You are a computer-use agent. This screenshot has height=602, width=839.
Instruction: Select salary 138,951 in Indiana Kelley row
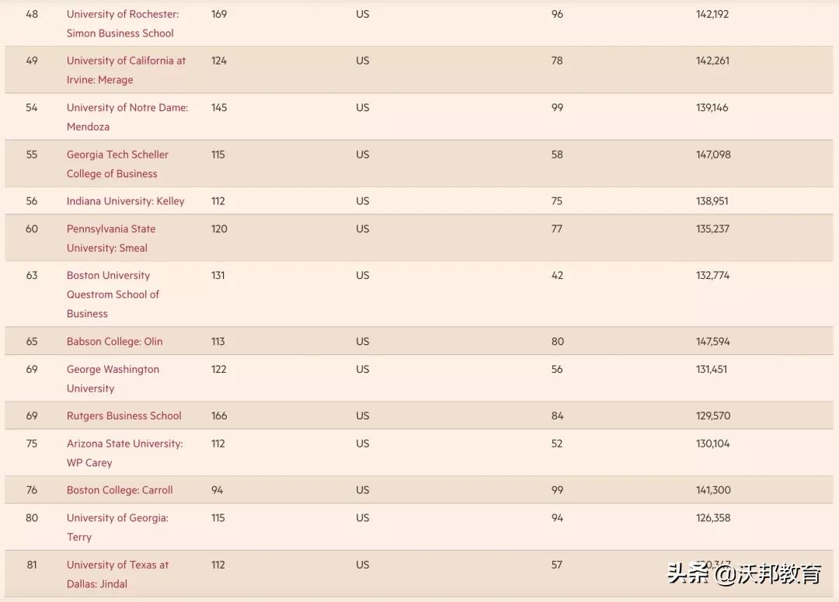712,201
